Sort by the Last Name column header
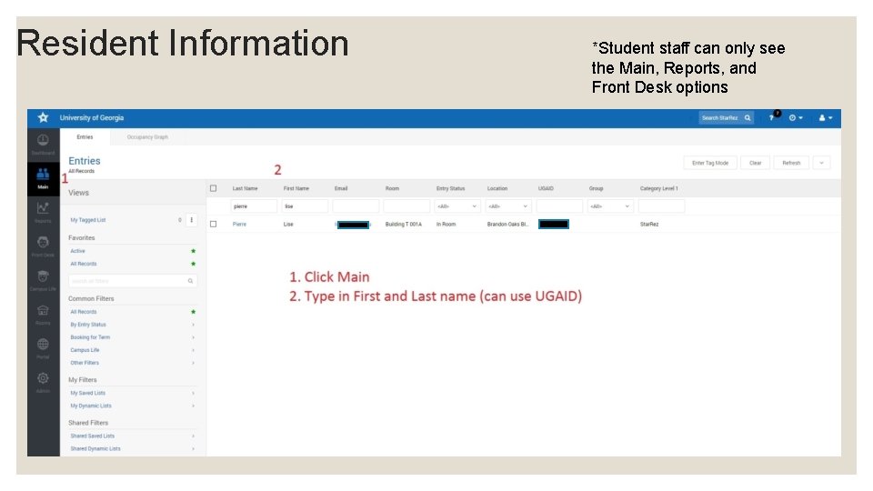The height and width of the screenshot is (491, 873). pos(245,188)
